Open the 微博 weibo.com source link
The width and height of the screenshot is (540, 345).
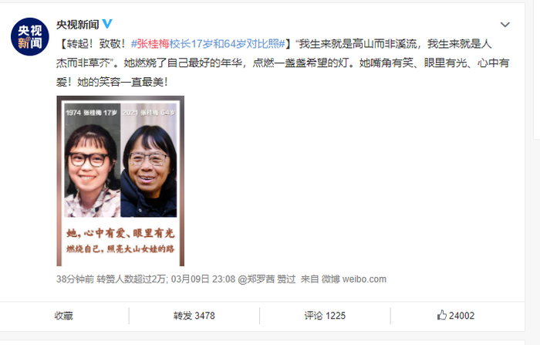pyautogui.click(x=353, y=279)
